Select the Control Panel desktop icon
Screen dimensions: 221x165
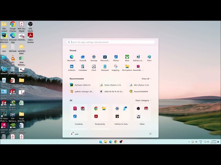coord(4,94)
